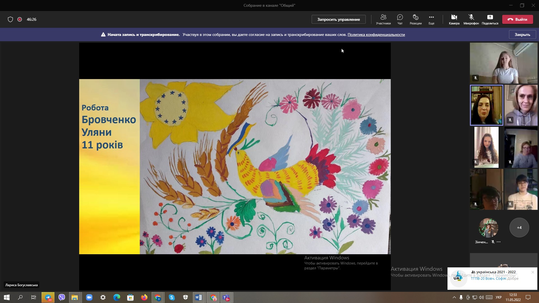Share screen with Поделиться
The image size is (539, 303).
pyautogui.click(x=490, y=19)
